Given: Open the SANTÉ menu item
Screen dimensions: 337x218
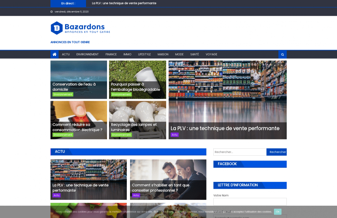Looking at the screenshot, I should pyautogui.click(x=195, y=54).
